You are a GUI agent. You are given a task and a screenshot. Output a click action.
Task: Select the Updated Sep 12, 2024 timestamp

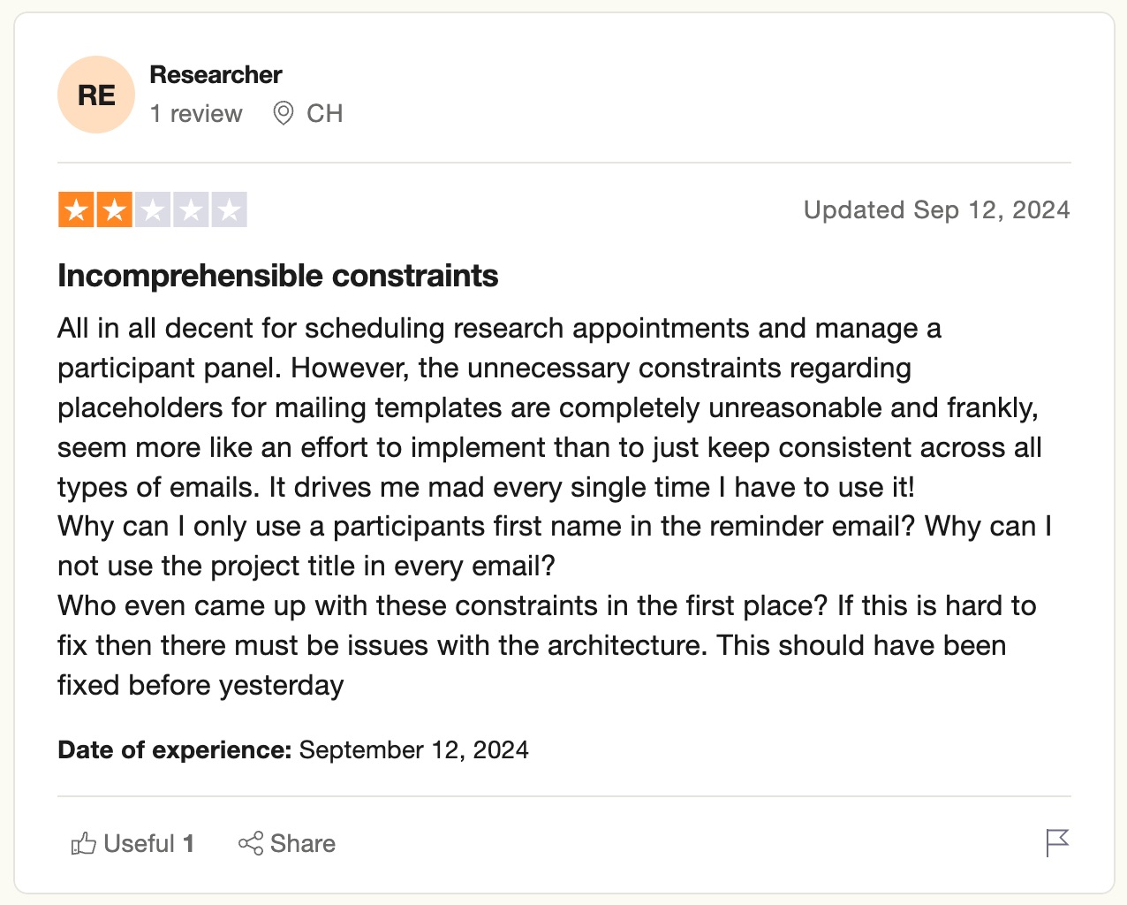click(x=937, y=209)
